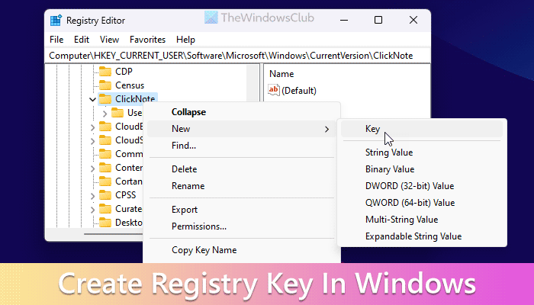Image resolution: width=534 pixels, height=305 pixels.
Task: Click the Census folder icon
Action: click(x=105, y=85)
